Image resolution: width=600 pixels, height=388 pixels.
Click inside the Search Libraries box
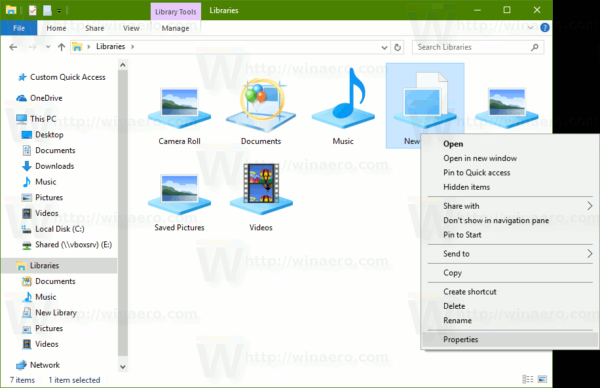click(472, 46)
